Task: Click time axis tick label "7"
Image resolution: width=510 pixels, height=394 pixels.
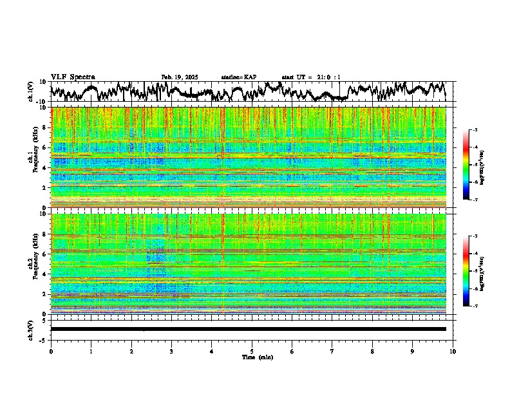Action: point(332,352)
